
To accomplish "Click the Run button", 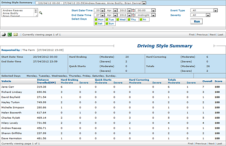I will coord(197,21).
